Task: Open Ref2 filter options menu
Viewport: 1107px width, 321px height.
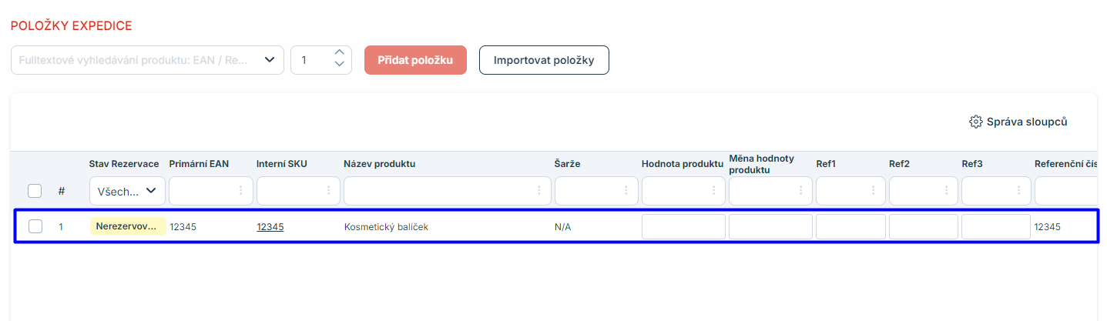Action: click(x=946, y=191)
